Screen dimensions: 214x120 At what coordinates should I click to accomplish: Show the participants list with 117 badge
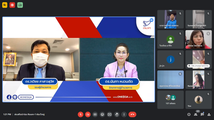[x=196, y=114]
